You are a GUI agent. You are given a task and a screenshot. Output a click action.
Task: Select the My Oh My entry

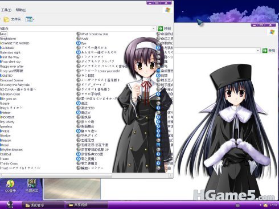tap(7, 122)
